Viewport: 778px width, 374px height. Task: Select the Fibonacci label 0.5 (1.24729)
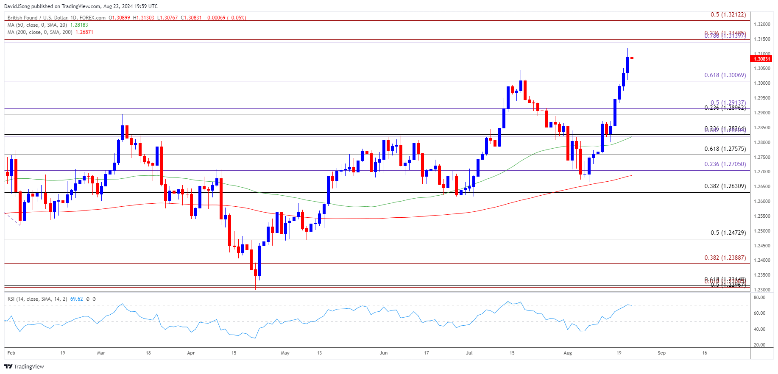[728, 233]
